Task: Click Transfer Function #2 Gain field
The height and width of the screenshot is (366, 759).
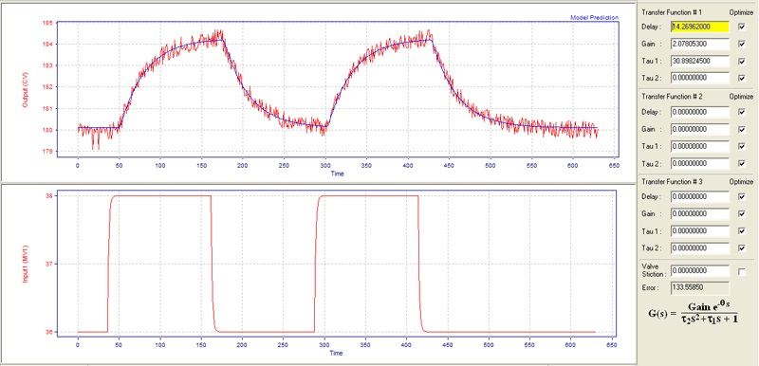Action: tap(699, 129)
